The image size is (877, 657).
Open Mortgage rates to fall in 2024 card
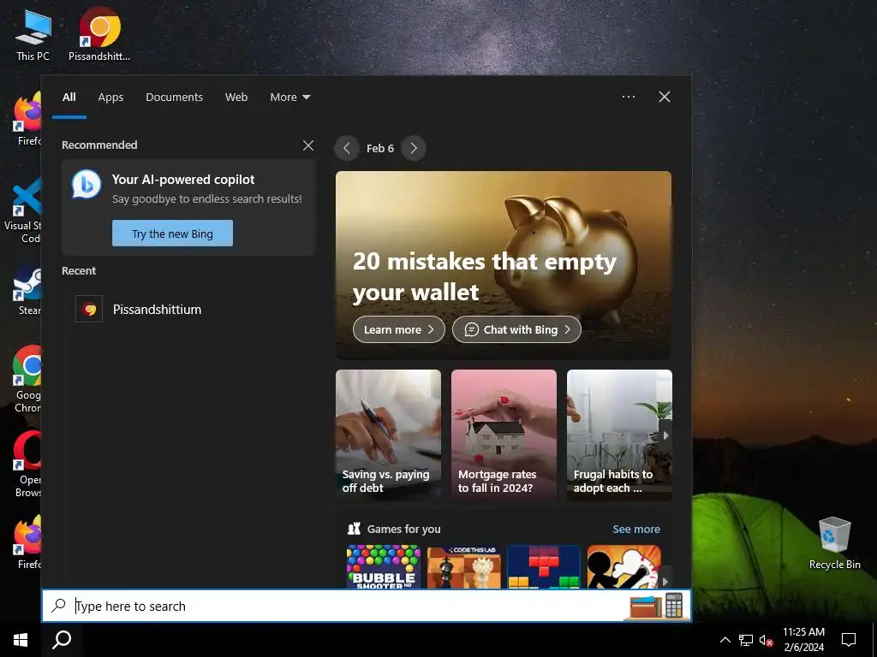click(x=504, y=434)
